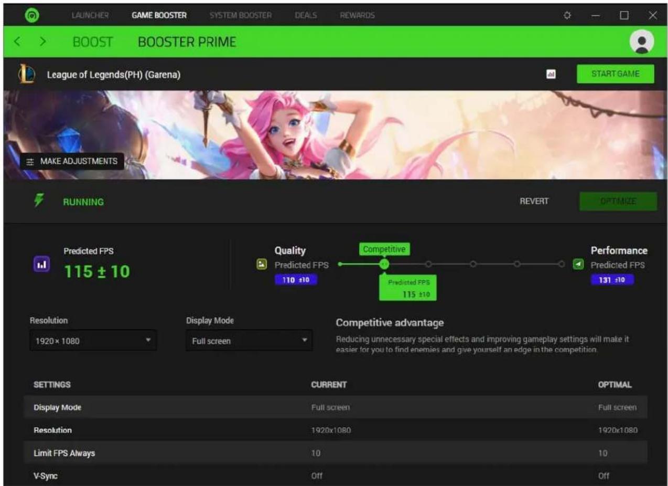Select the Performance end of the slider

[x=562, y=264]
